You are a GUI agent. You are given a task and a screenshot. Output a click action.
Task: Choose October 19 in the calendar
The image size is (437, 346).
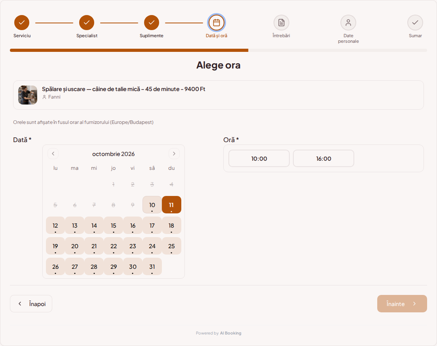pyautogui.click(x=55, y=246)
